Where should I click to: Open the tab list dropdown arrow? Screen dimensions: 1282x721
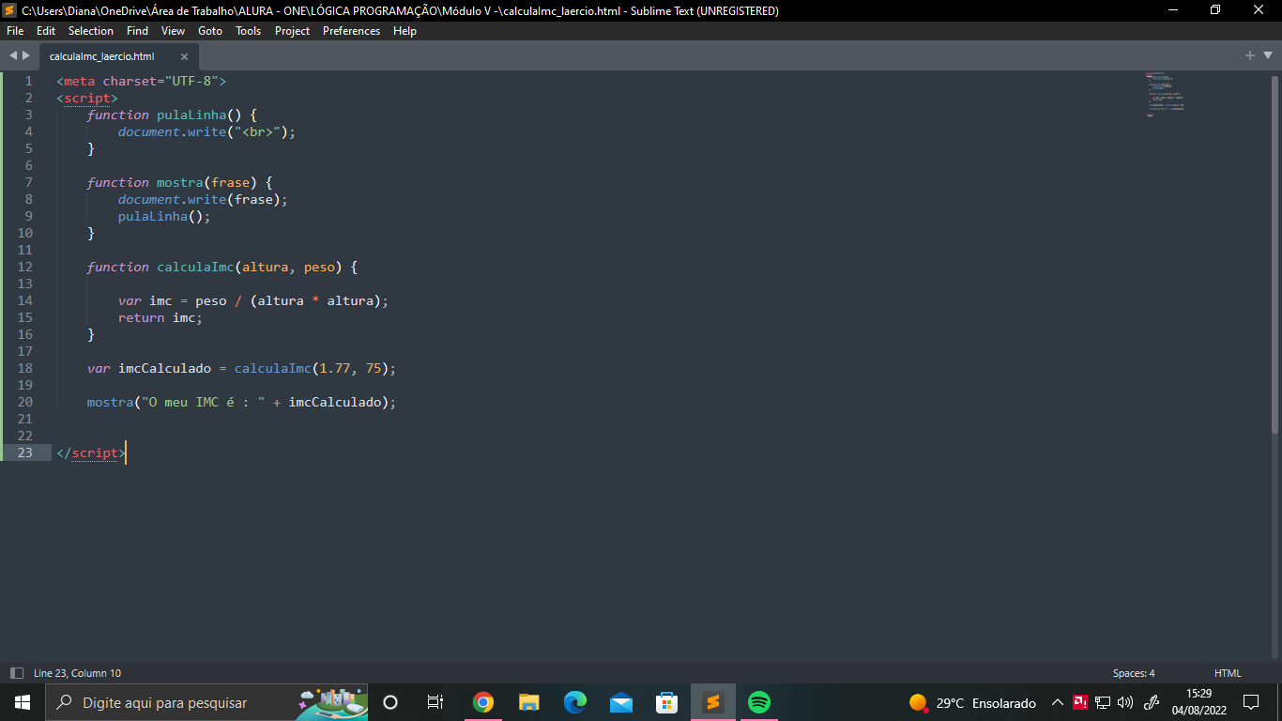pyautogui.click(x=1266, y=56)
